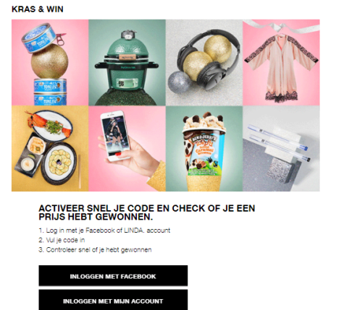The height and width of the screenshot is (310, 344).
Task: Click the Vul je code in step
Action: (x=62, y=240)
